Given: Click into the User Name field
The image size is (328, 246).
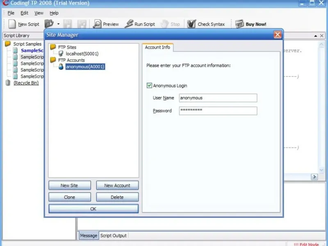Looking at the screenshot, I should click(218, 98).
